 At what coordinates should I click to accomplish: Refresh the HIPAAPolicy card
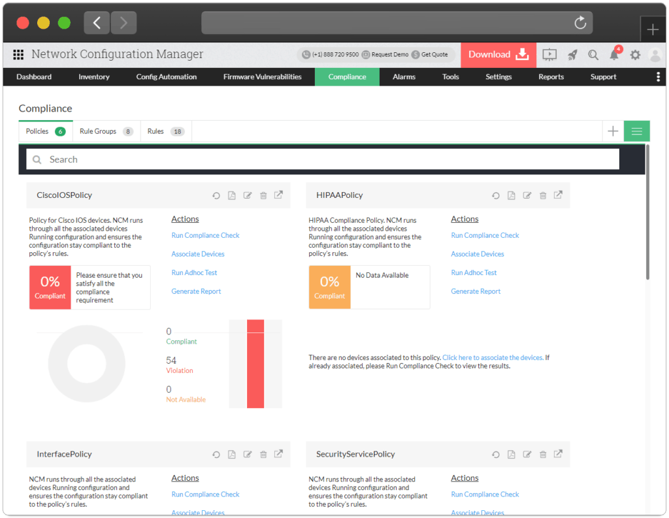[x=496, y=195]
